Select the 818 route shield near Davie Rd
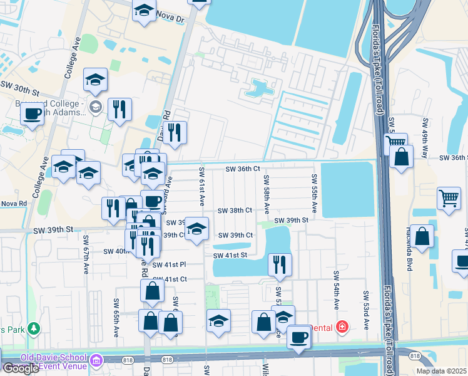The height and width of the screenshot is (376, 468). pyautogui.click(x=128, y=360)
